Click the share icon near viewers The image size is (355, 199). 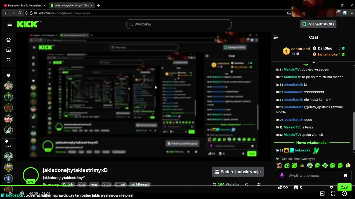click(x=247, y=184)
